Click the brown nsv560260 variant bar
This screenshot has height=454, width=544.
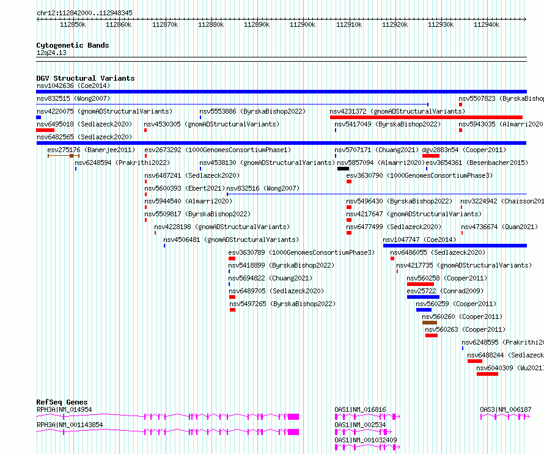point(430,323)
